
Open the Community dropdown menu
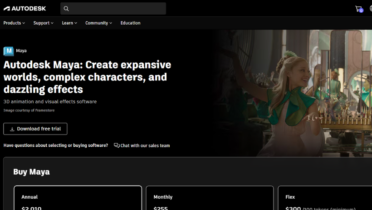tap(99, 23)
